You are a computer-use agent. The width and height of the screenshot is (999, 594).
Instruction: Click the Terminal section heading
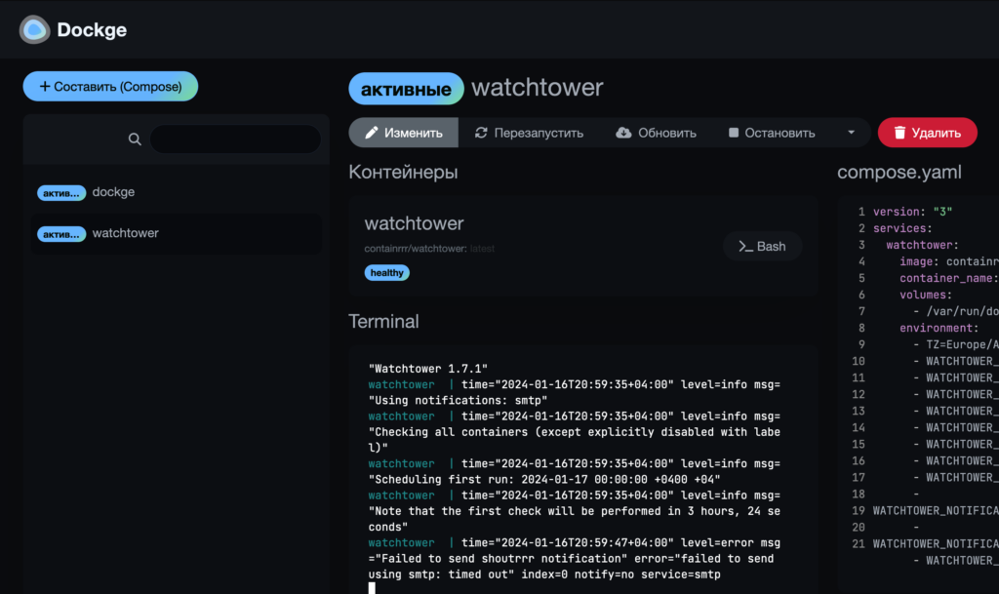383,321
